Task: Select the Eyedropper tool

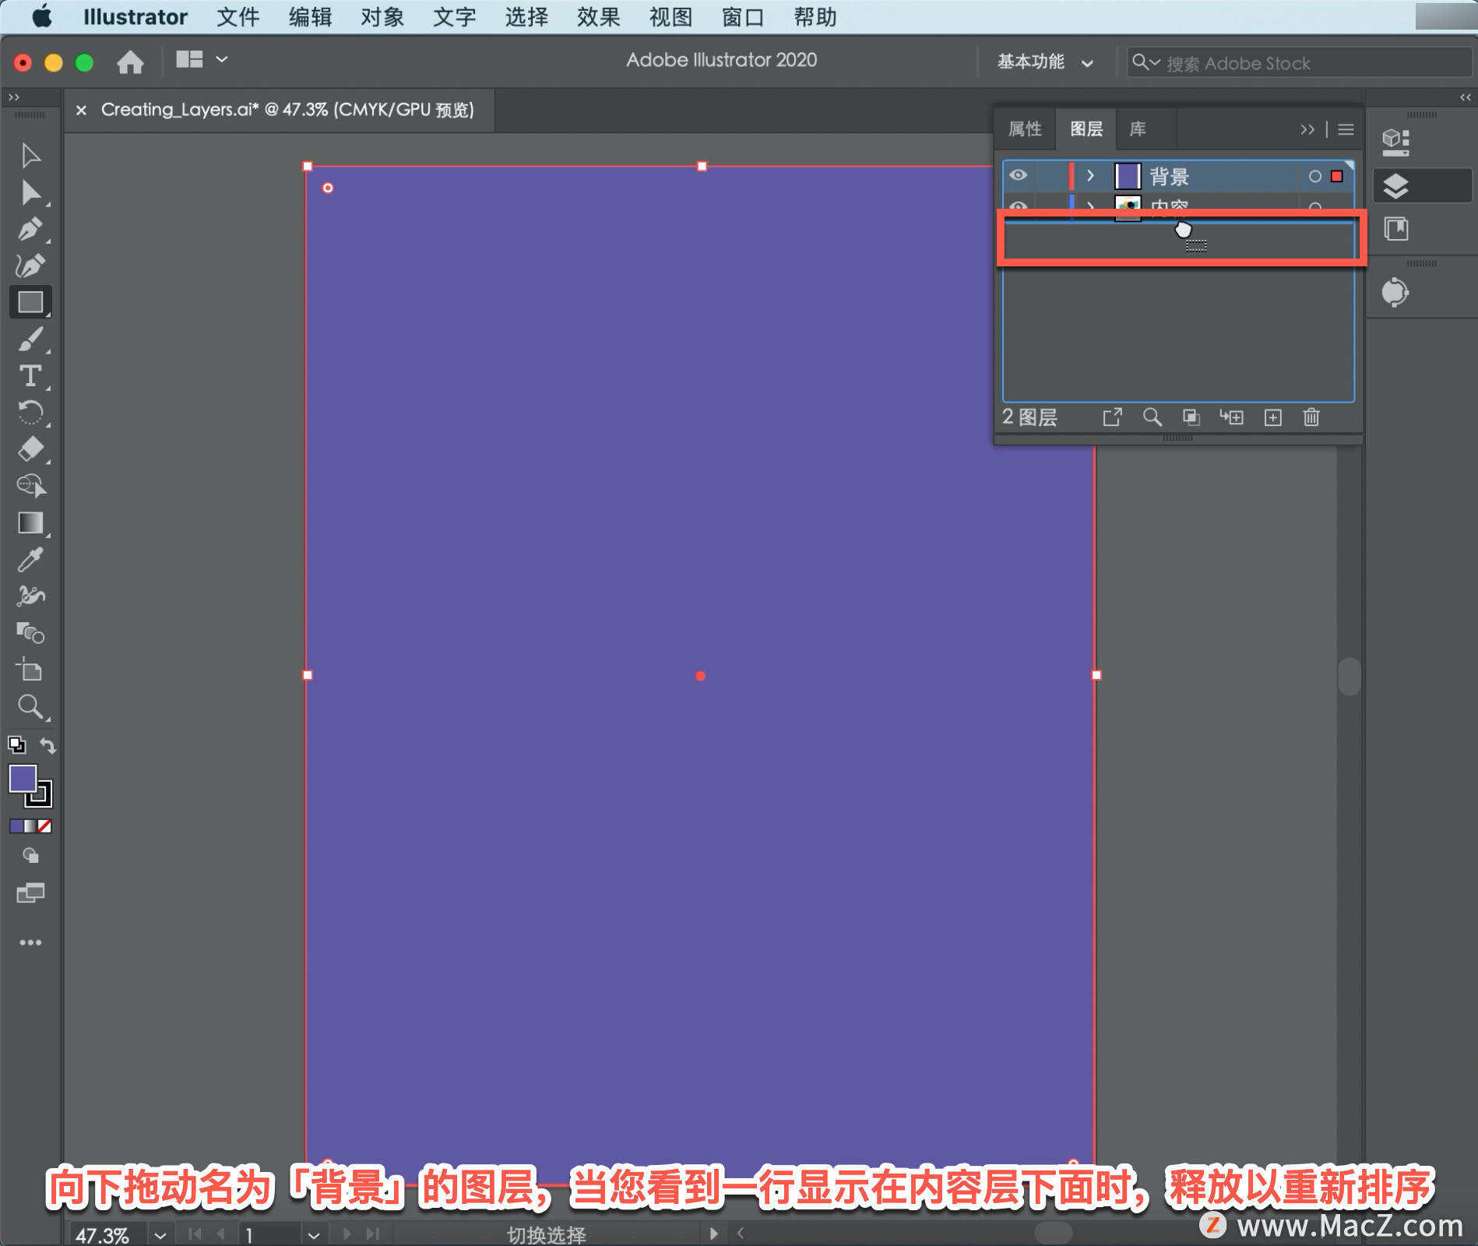Action: pos(30,560)
